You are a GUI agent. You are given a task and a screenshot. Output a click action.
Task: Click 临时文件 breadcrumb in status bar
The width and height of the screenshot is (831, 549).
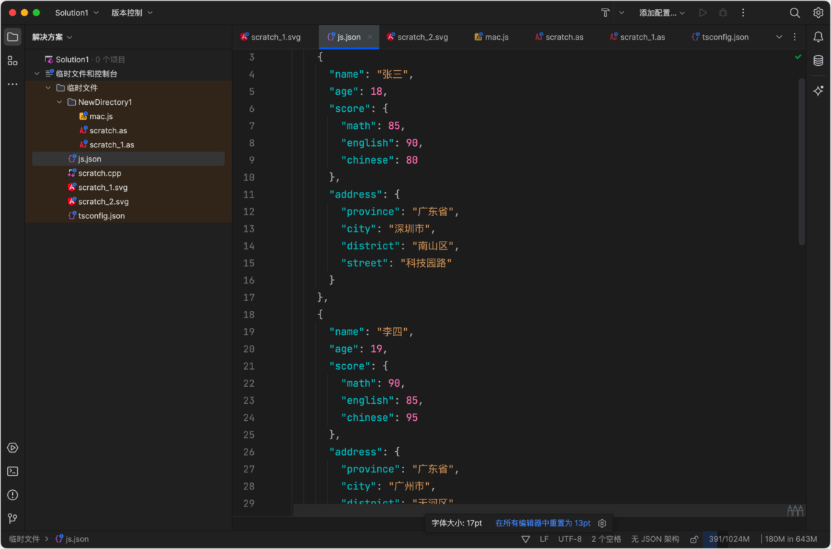(x=24, y=540)
